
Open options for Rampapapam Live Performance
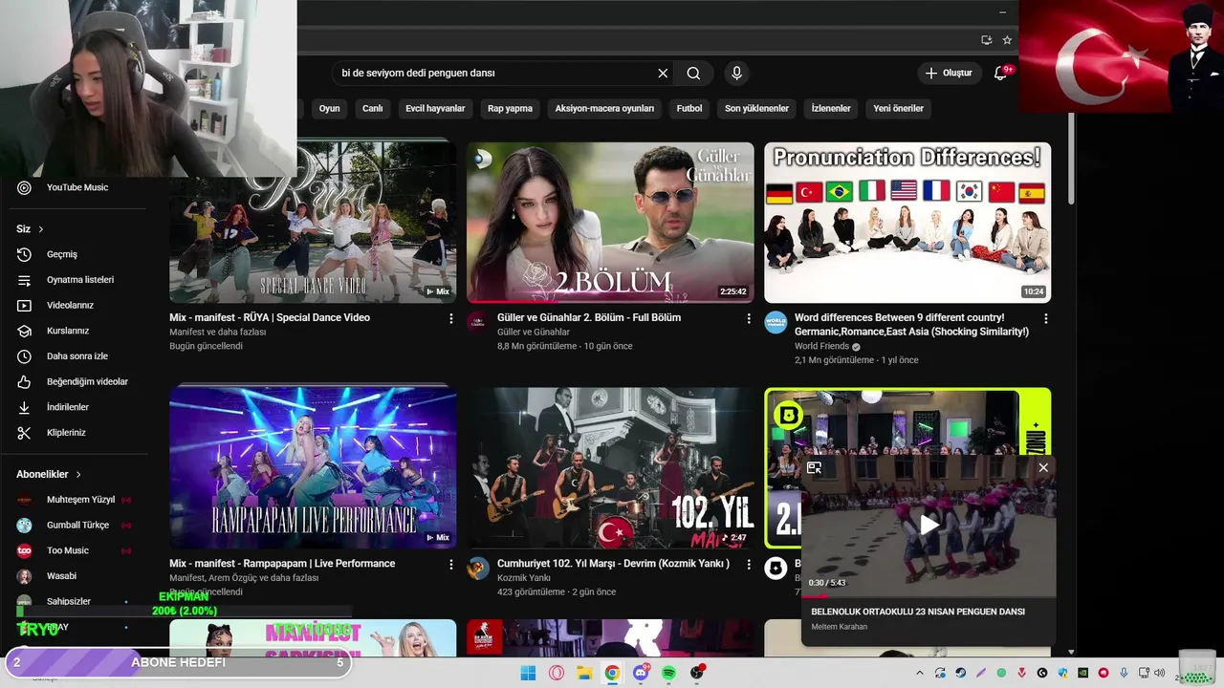click(x=451, y=565)
